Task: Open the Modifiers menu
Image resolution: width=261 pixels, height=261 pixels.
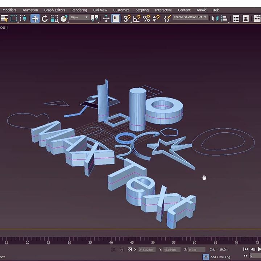Action: 9,10
